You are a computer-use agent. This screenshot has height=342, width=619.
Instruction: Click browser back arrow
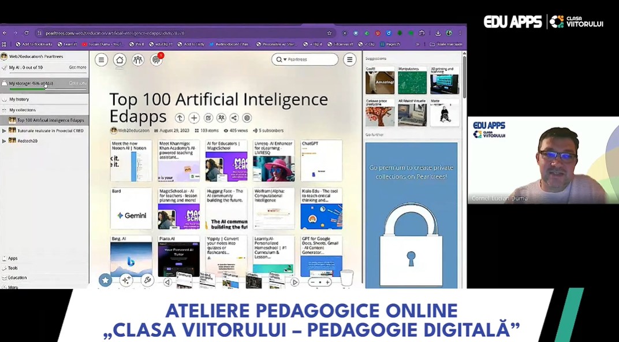point(5,33)
